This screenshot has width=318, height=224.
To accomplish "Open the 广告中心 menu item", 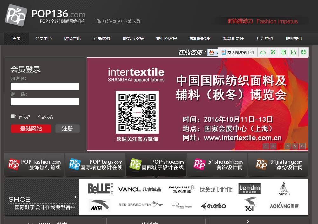I will [265, 38].
